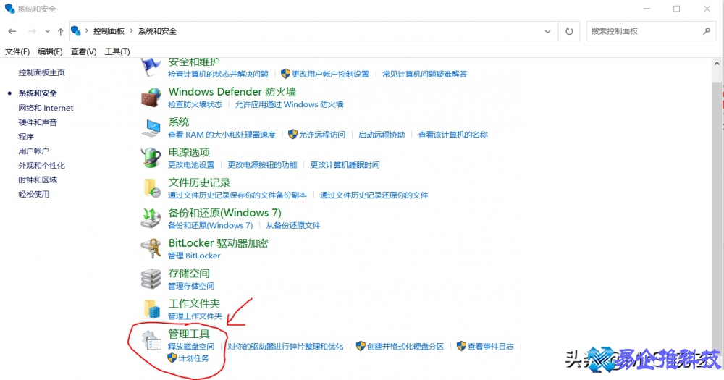Click the Windows Defender firewall brick icon

[x=151, y=98]
